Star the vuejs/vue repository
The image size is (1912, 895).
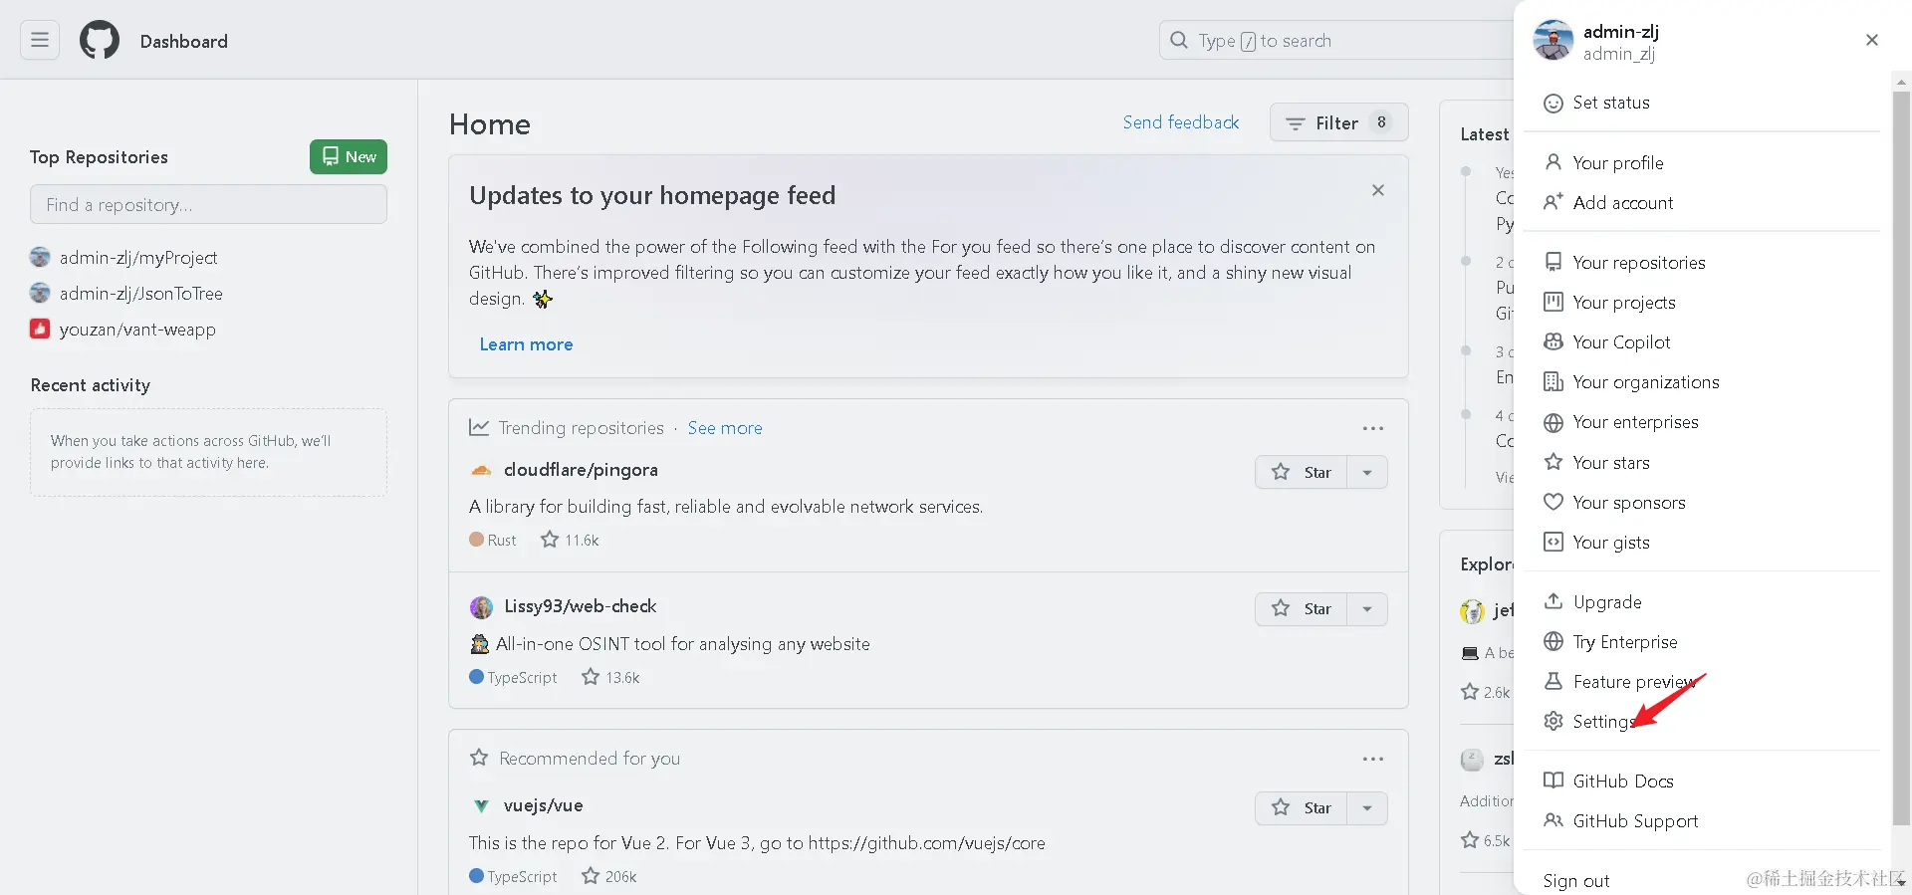pyautogui.click(x=1302, y=808)
